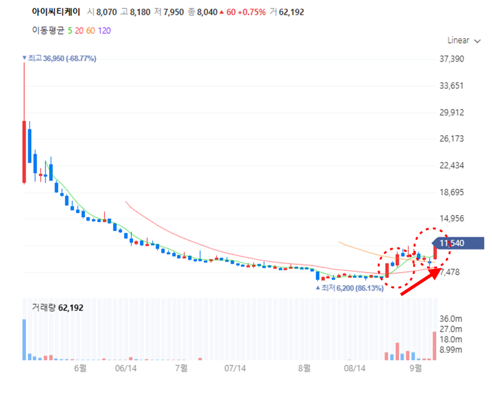Click the 33,651 price axis label

click(452, 86)
